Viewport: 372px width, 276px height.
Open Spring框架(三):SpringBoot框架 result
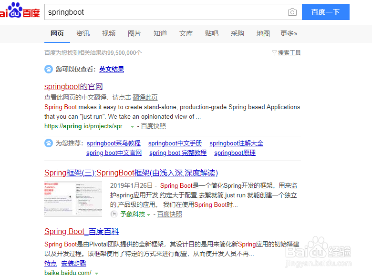tap(131, 173)
